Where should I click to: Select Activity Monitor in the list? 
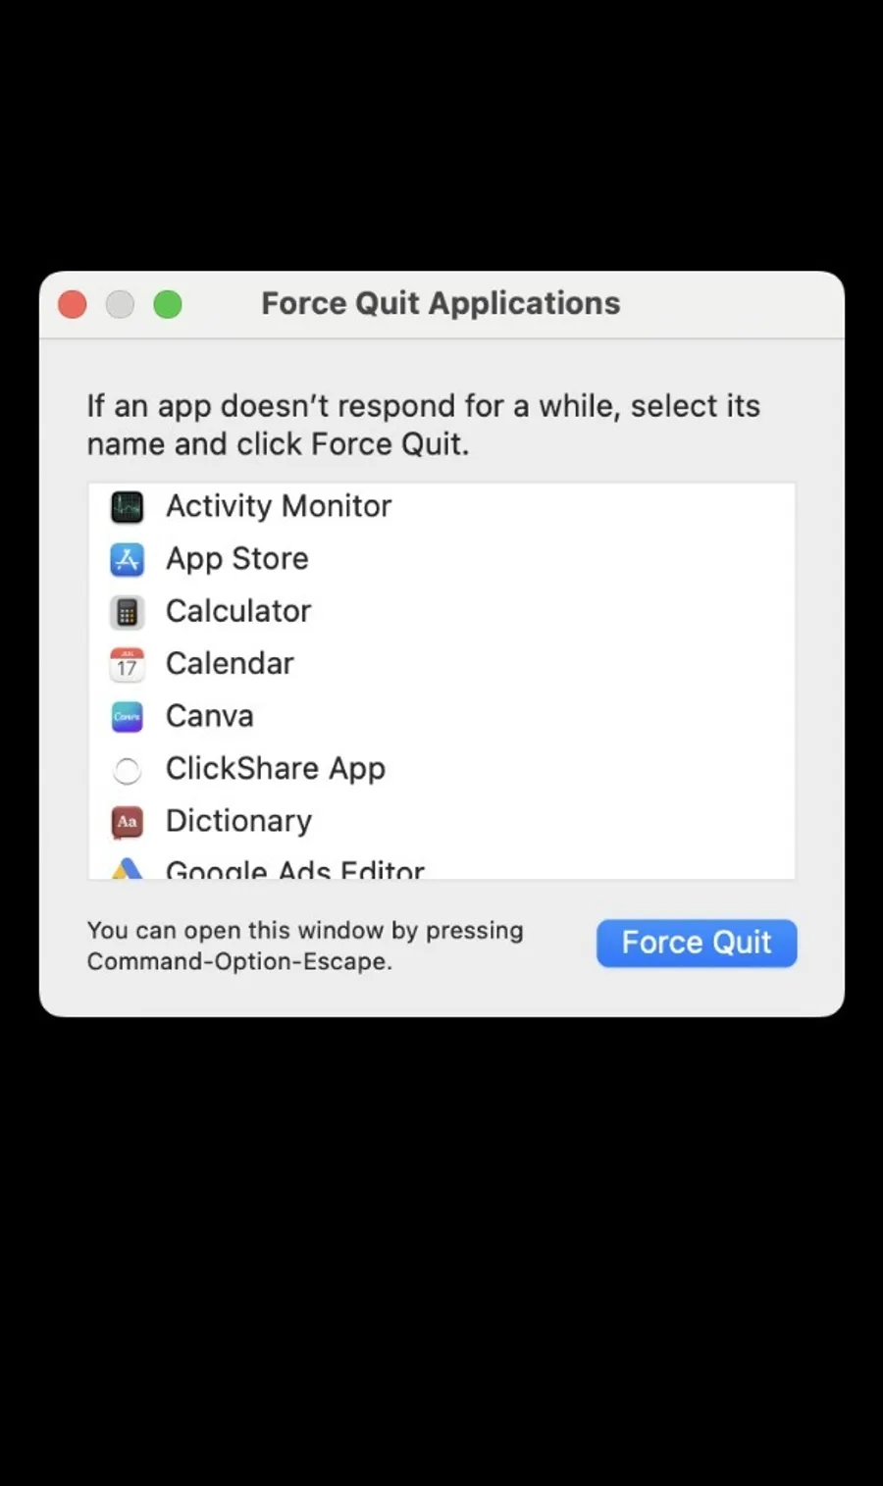pyautogui.click(x=279, y=506)
